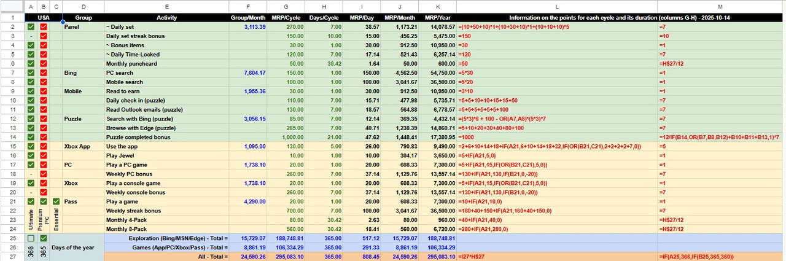Select Group/Month value 7,604.17

[x=248, y=73]
